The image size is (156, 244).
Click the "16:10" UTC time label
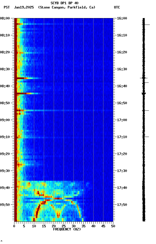coord(122,35)
